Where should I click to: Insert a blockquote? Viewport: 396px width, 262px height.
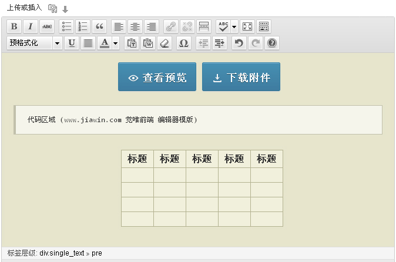pyautogui.click(x=99, y=26)
